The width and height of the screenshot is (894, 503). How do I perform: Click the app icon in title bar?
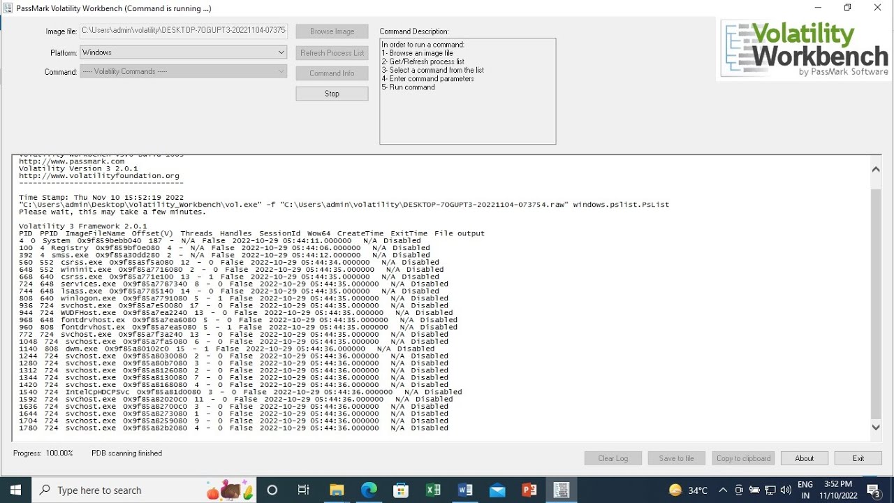[x=7, y=8]
